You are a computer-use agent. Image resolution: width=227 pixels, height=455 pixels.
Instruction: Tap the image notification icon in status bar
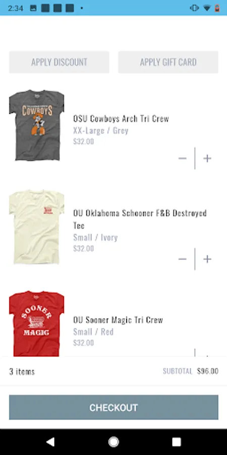pyautogui.click(x=34, y=8)
